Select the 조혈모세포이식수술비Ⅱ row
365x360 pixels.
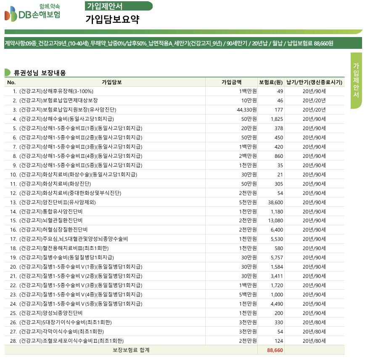coord(71,341)
